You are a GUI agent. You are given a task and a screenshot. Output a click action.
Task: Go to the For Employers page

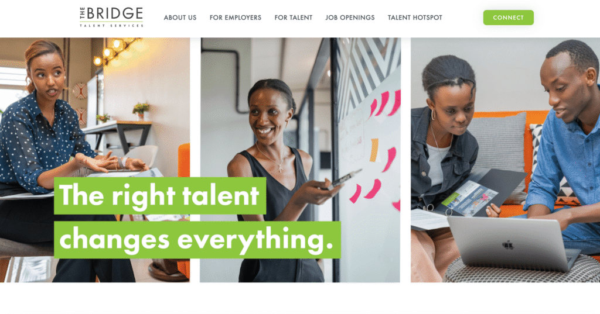(x=236, y=18)
